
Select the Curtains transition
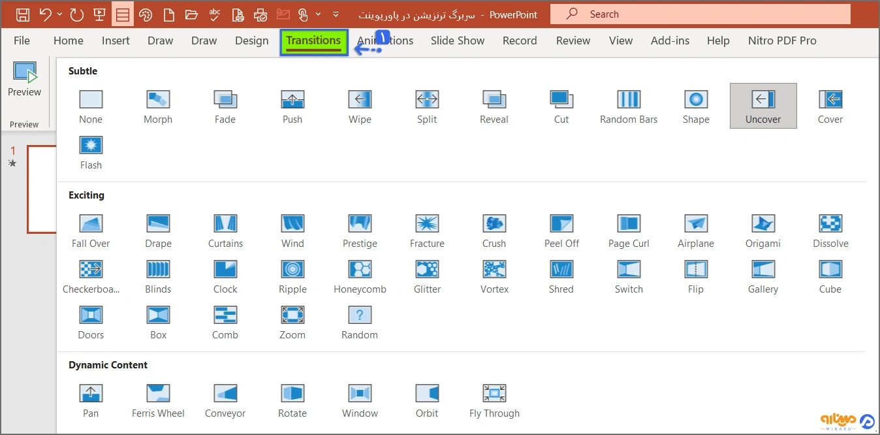point(225,231)
